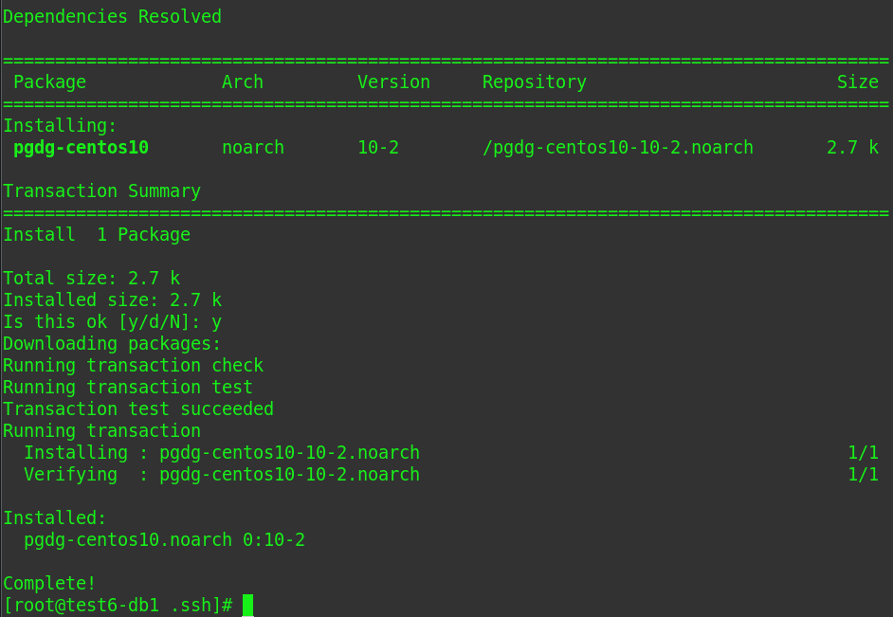
Task: Click the Running transaction check line
Action: point(133,365)
